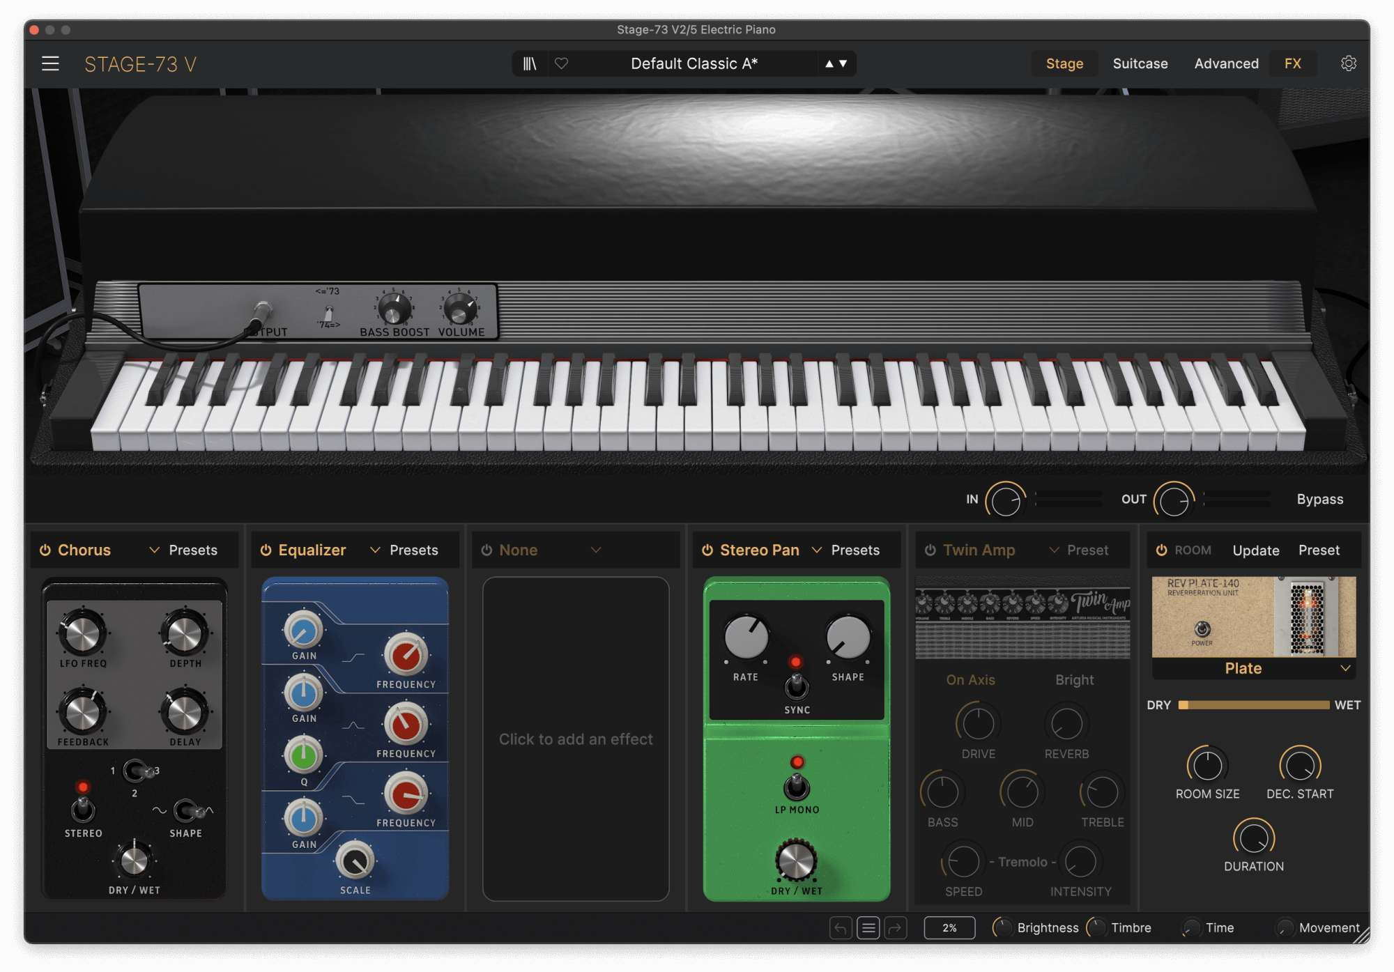Click the Bypass button
The width and height of the screenshot is (1394, 972).
(x=1319, y=499)
